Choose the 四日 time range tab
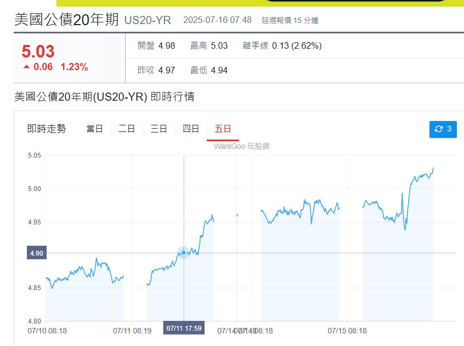The height and width of the screenshot is (346, 464). 190,129
